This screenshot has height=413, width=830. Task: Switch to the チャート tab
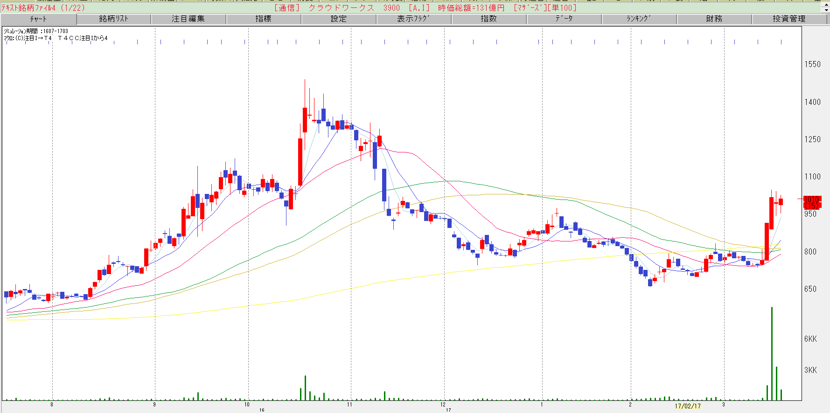38,19
